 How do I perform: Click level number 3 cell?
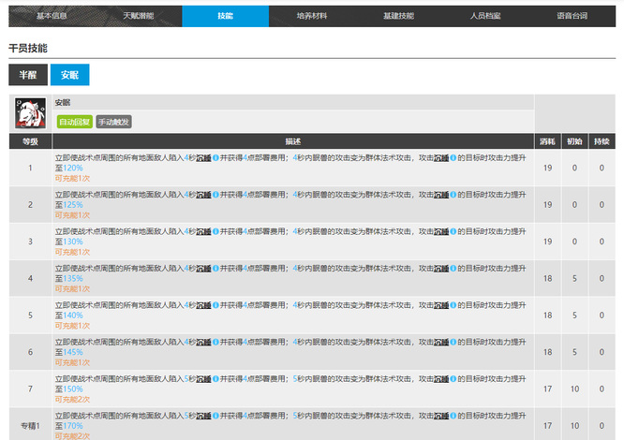click(30, 242)
